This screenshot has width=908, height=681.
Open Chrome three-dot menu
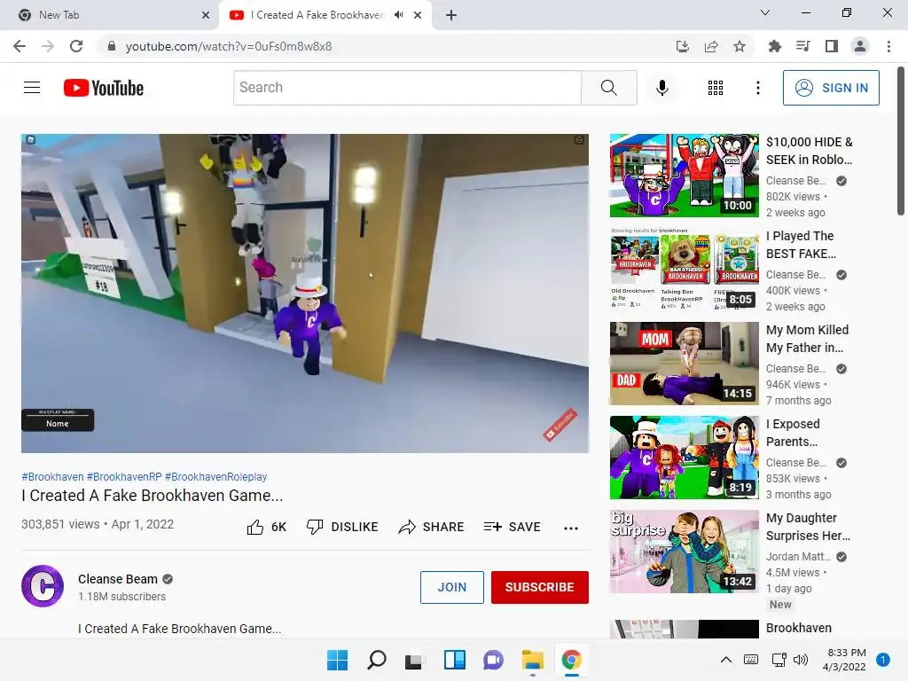(888, 46)
